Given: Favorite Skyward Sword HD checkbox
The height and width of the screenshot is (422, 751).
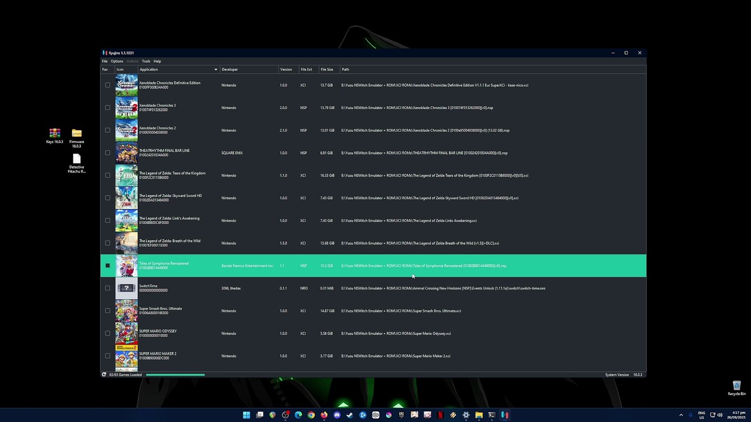Looking at the screenshot, I should [107, 198].
